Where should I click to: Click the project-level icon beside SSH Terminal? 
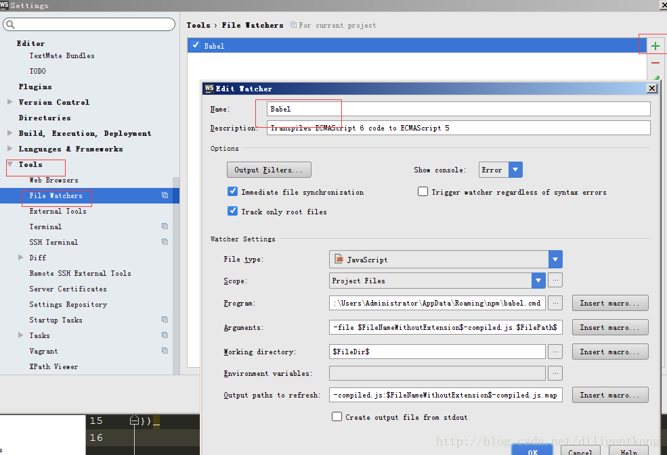[x=165, y=242]
